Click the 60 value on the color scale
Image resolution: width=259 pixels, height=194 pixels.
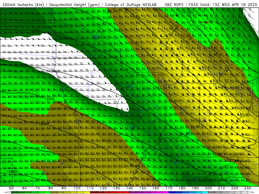coord(25,188)
